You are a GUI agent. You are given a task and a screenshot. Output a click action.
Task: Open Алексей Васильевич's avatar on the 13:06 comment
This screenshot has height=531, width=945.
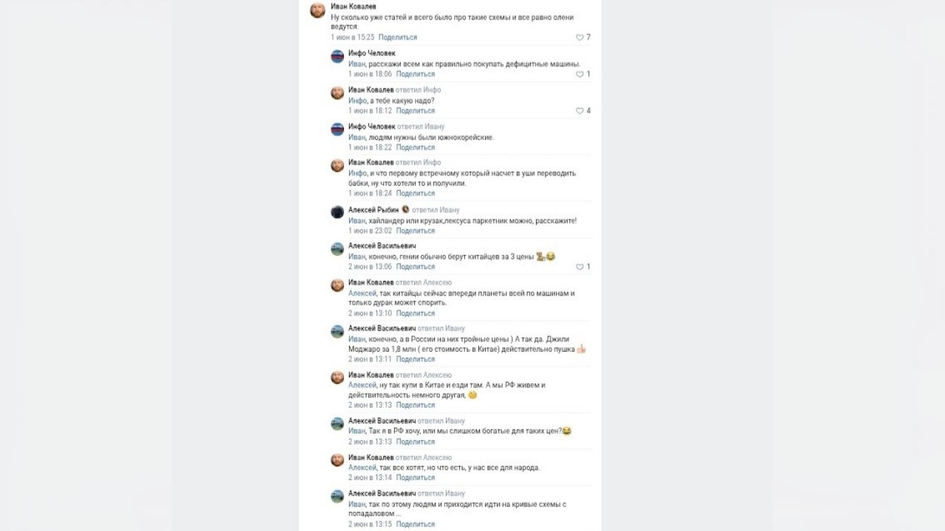337,249
